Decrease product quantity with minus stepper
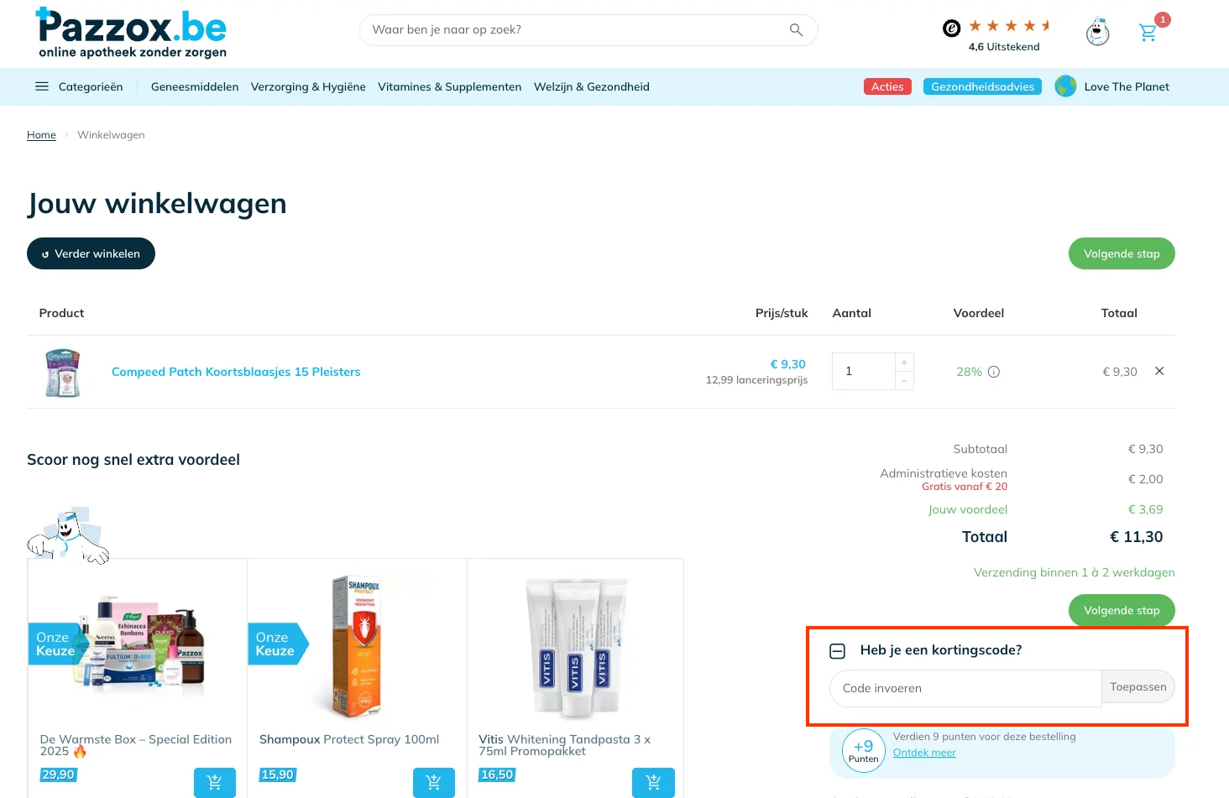 [x=904, y=381]
